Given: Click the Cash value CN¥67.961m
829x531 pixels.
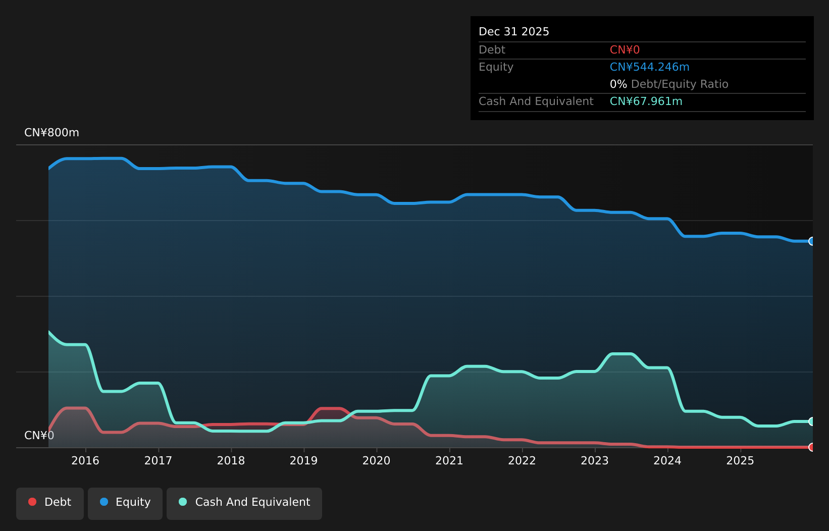Looking at the screenshot, I should click(646, 101).
